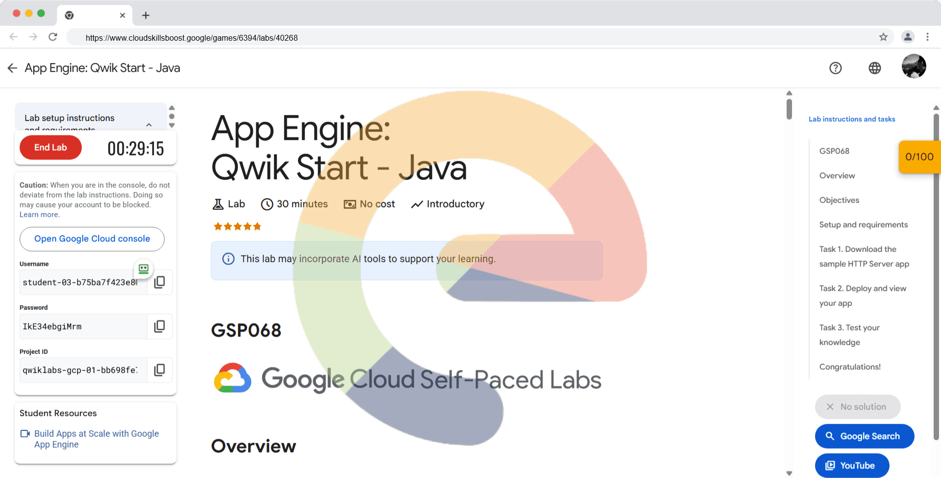Screen dimensions: 941x478
Task: Click the browser address bar URL
Action: [x=192, y=38]
